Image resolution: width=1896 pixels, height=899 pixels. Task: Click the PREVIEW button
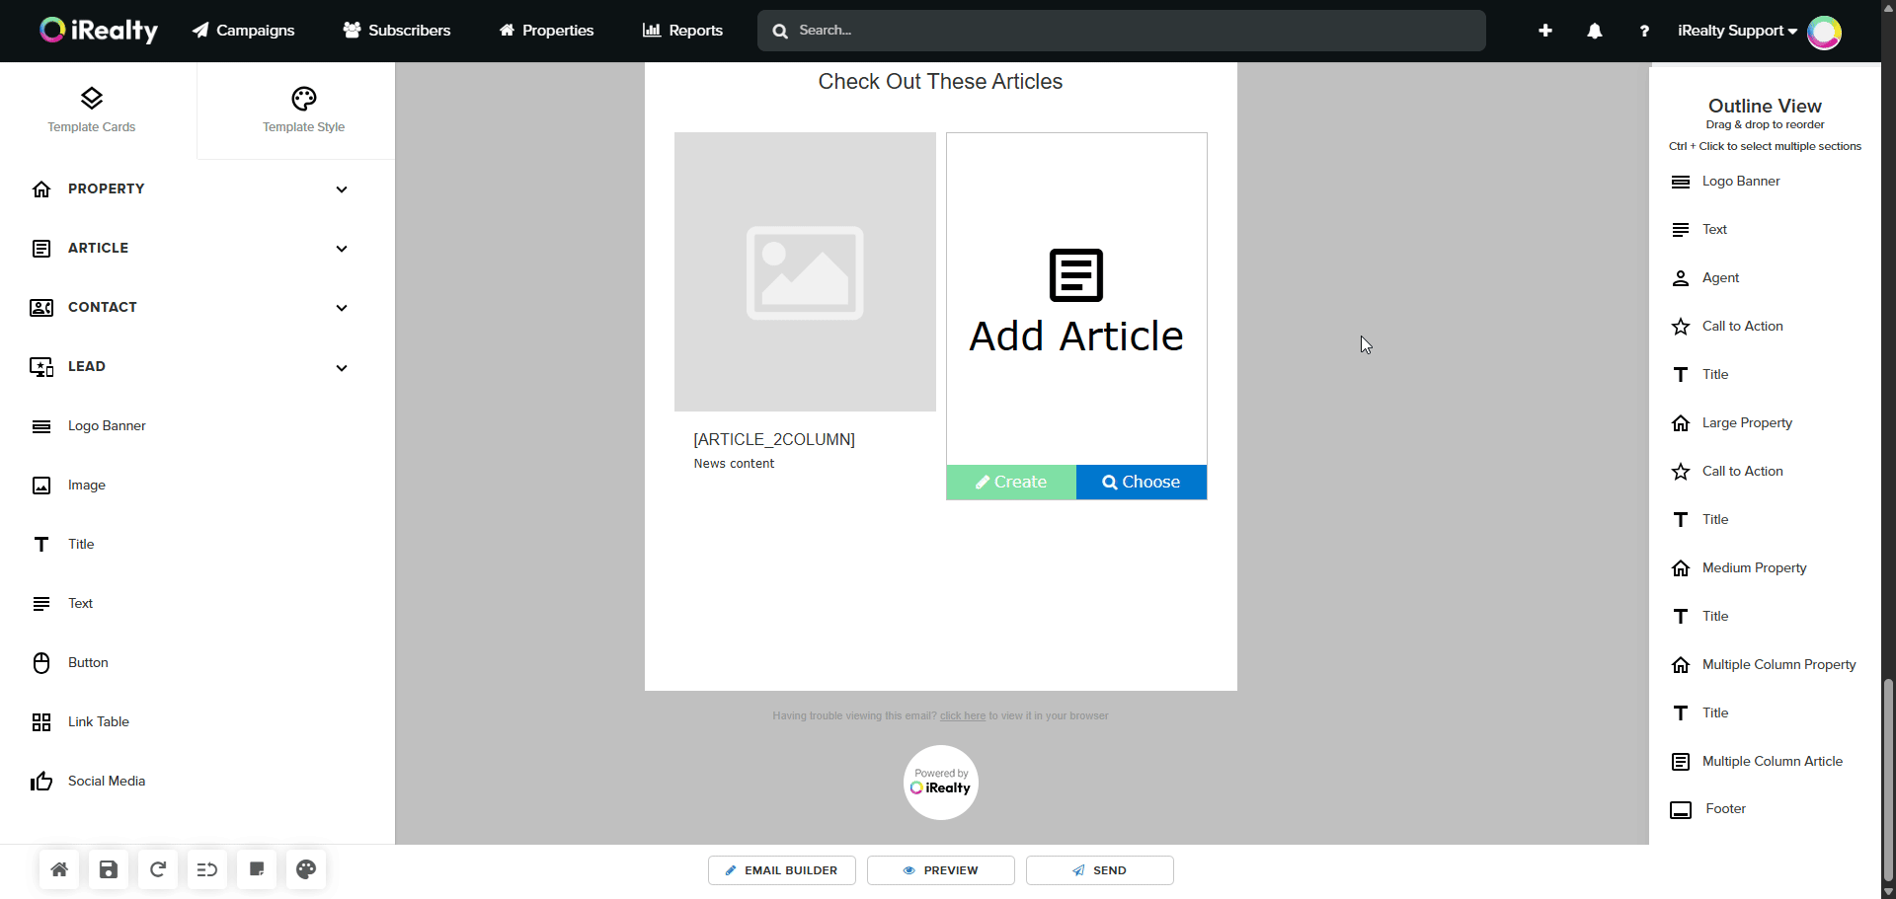(941, 870)
